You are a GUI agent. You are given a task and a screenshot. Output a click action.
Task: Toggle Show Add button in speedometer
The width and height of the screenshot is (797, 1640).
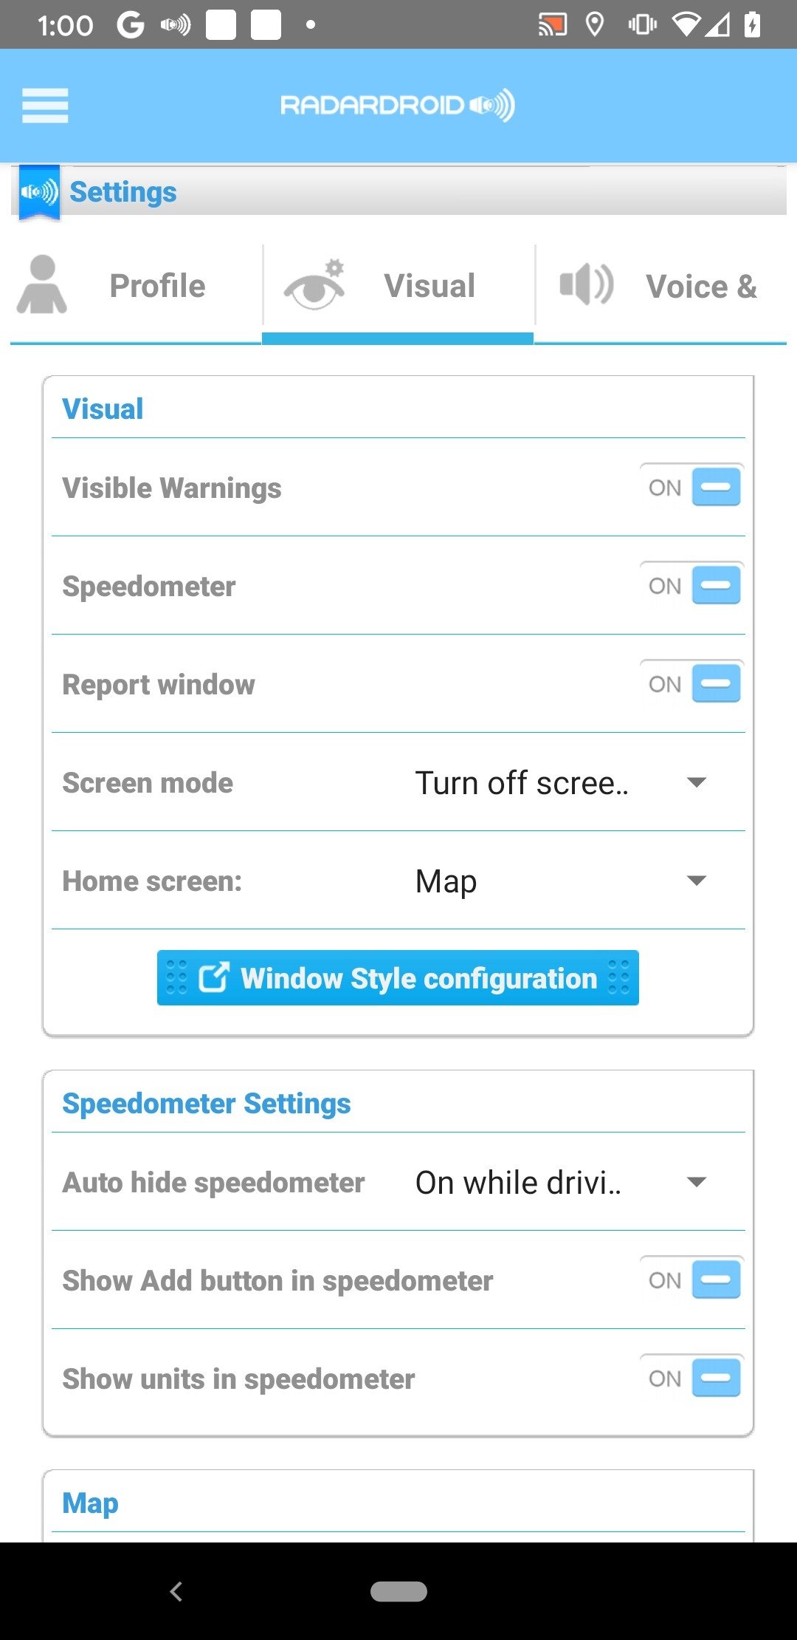pyautogui.click(x=691, y=1279)
